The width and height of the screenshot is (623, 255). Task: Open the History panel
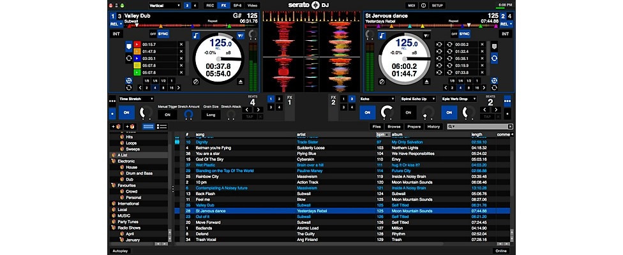(x=433, y=126)
